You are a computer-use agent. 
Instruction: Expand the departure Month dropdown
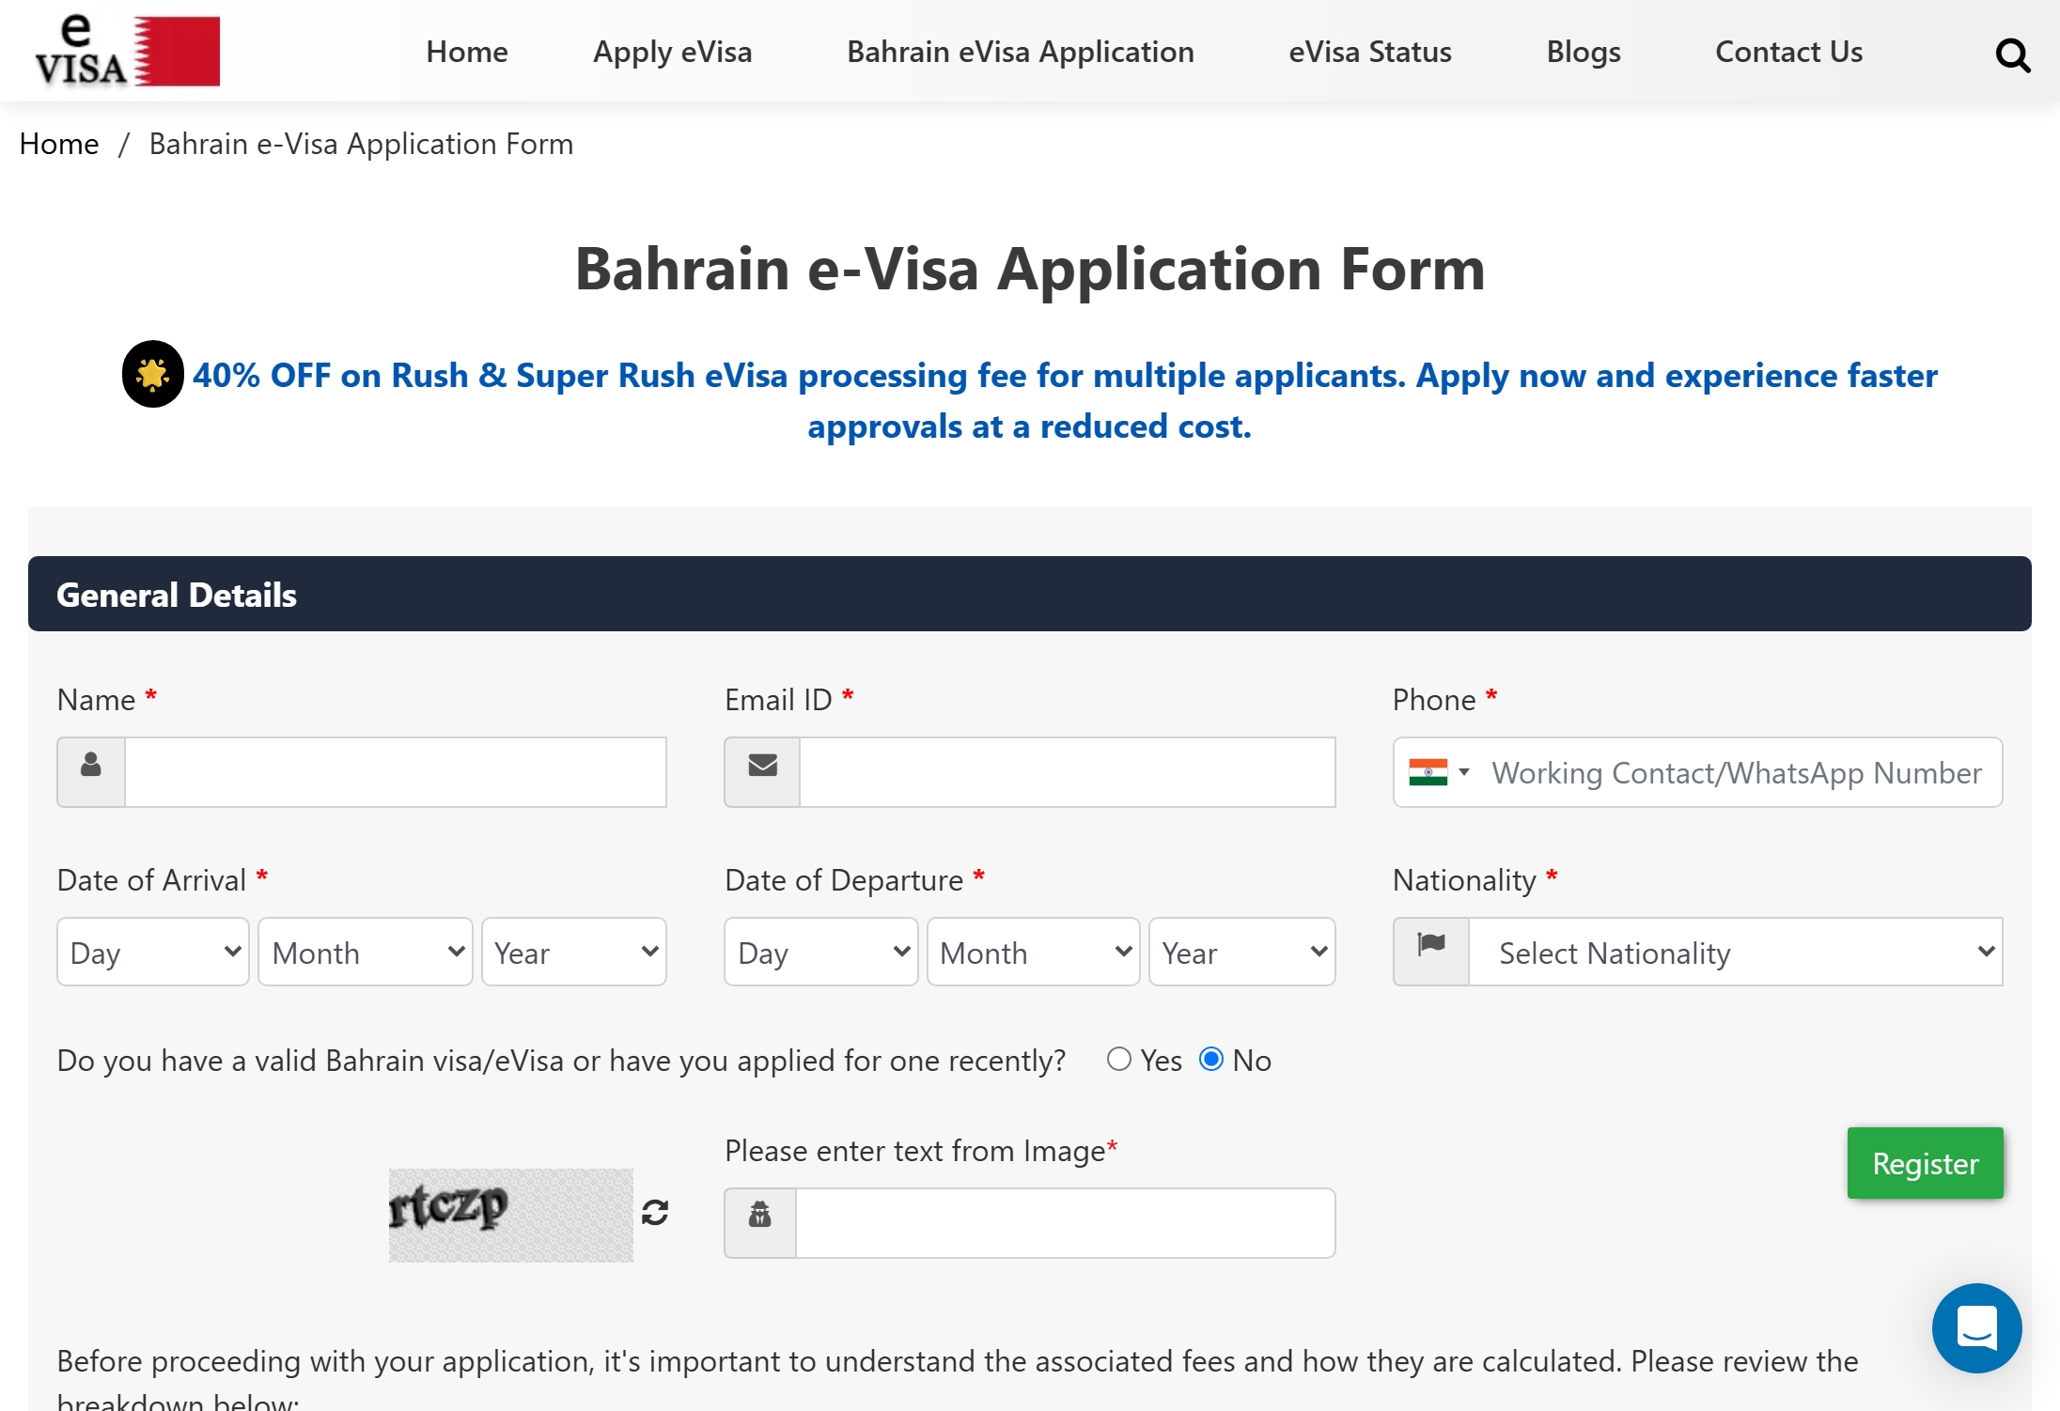pyautogui.click(x=1033, y=952)
